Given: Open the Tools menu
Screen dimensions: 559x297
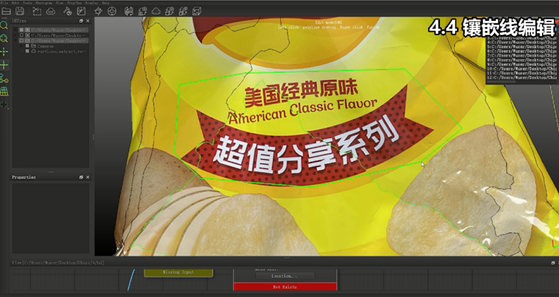Looking at the screenshot, I should point(27,3).
